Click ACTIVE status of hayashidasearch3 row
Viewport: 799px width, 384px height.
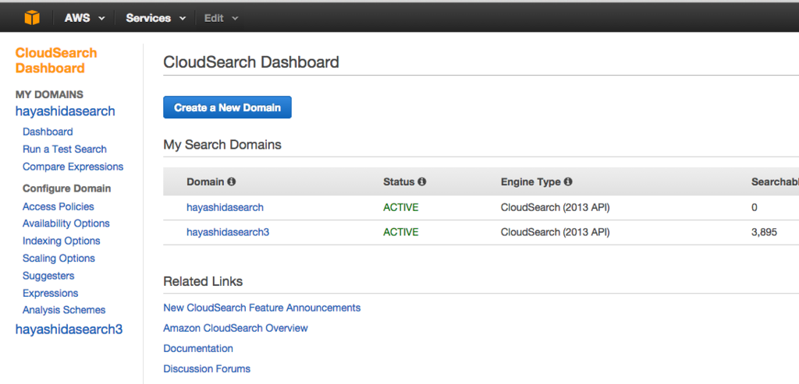click(x=401, y=232)
